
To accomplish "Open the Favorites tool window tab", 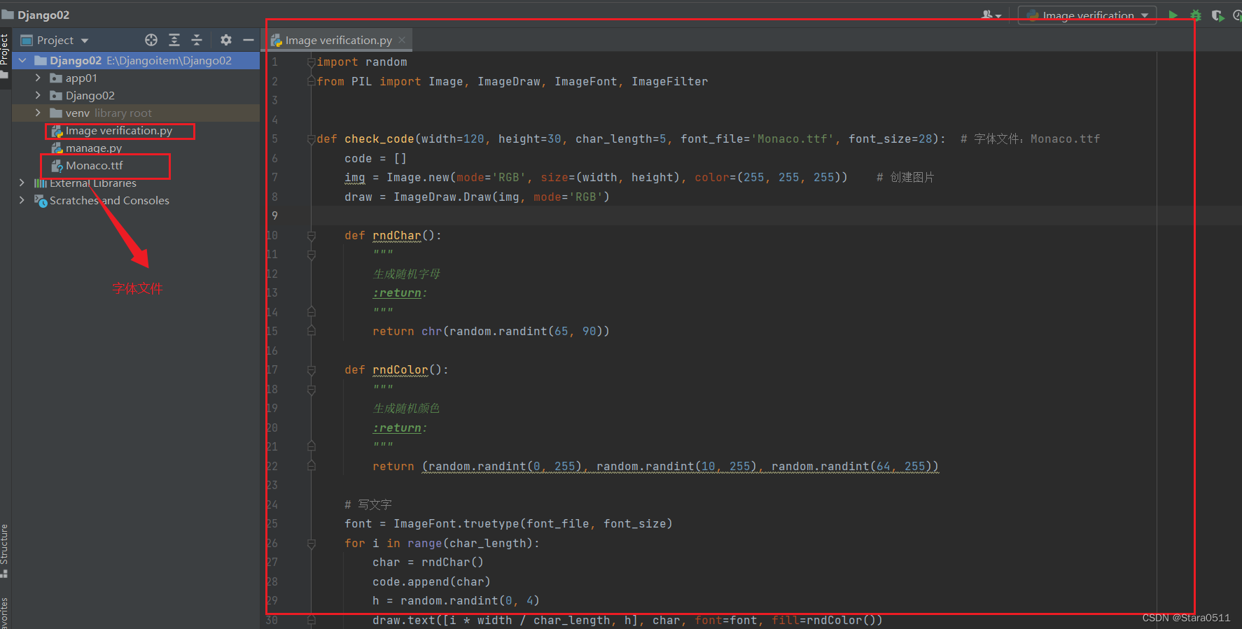I will (4, 614).
